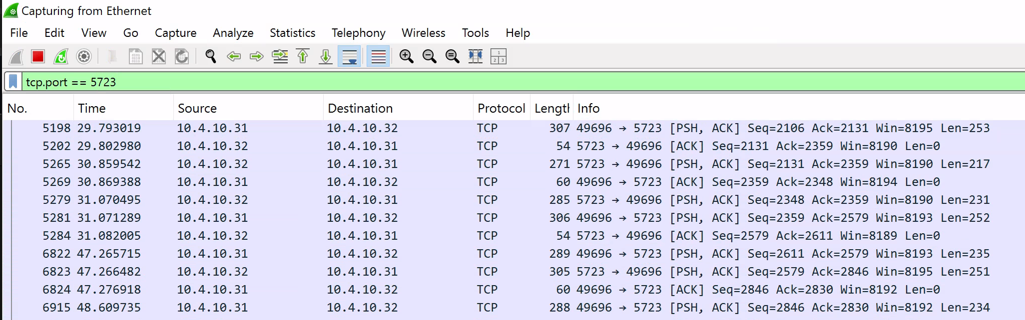Jump to the last packet

click(x=326, y=57)
